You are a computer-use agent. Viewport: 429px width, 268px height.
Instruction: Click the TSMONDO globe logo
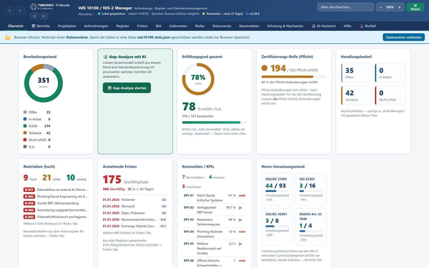click(33, 6)
